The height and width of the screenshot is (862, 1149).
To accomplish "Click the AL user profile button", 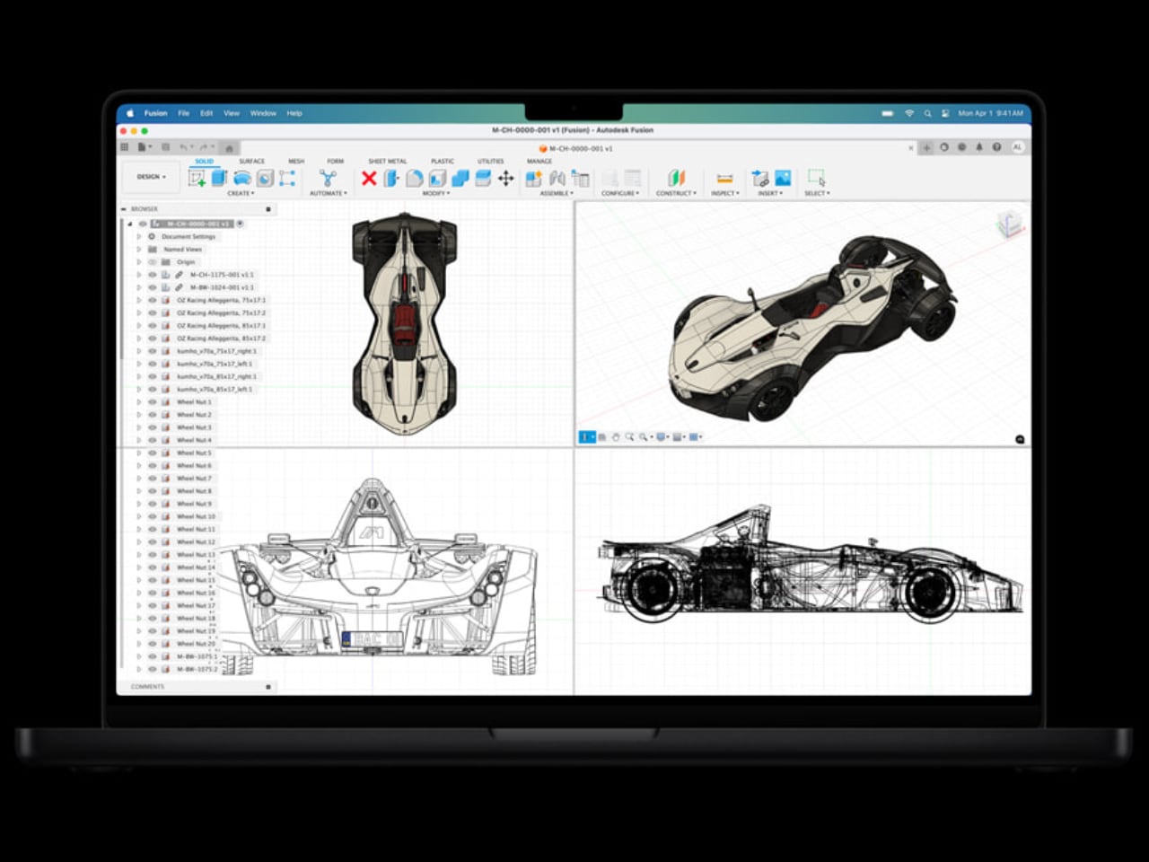I will (1017, 147).
